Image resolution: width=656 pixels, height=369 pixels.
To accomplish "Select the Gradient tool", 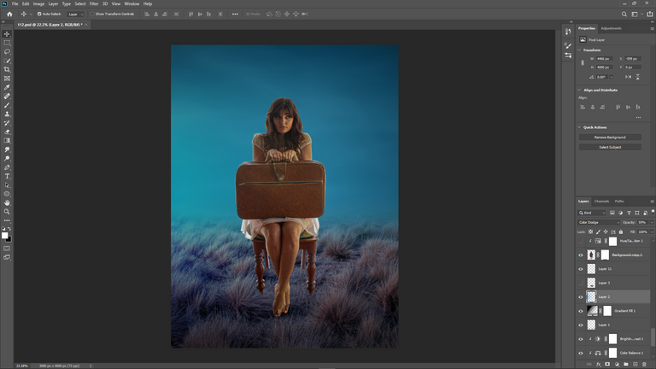I will coord(7,141).
